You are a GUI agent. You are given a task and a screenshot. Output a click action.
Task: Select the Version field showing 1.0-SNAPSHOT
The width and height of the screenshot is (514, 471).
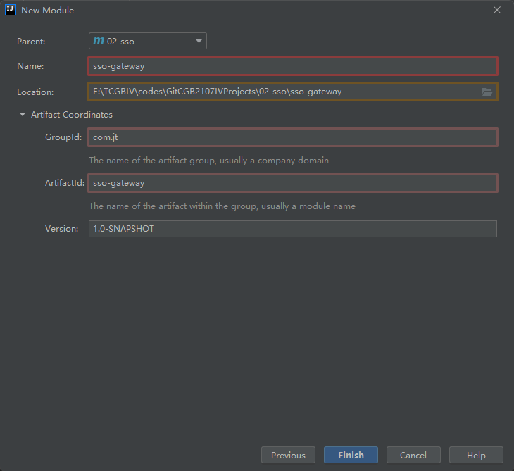[x=293, y=229]
